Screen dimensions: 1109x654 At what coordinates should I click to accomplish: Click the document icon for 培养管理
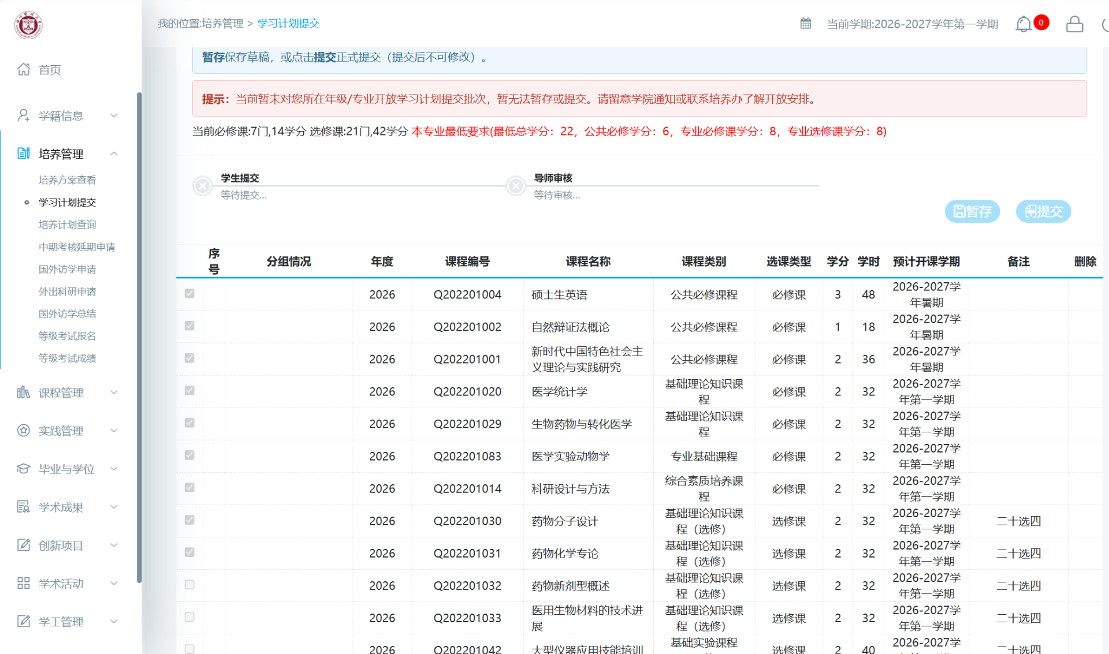click(x=24, y=154)
